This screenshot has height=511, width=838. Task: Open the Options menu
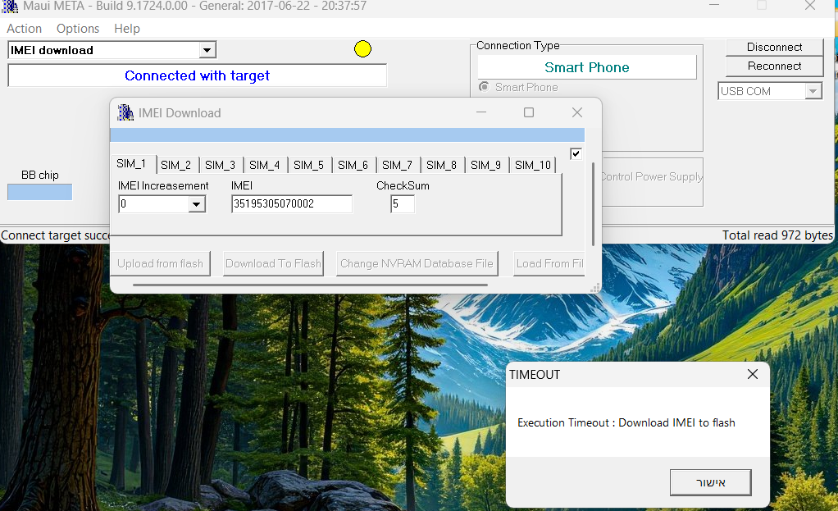click(78, 29)
